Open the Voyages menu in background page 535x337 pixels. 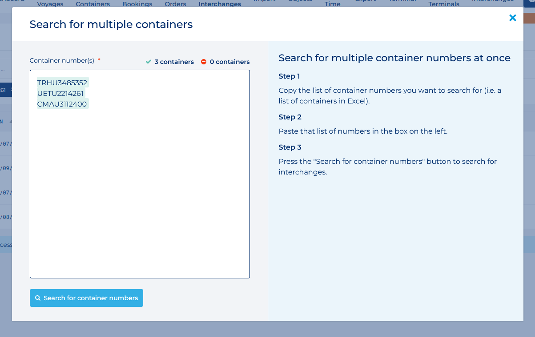click(50, 4)
